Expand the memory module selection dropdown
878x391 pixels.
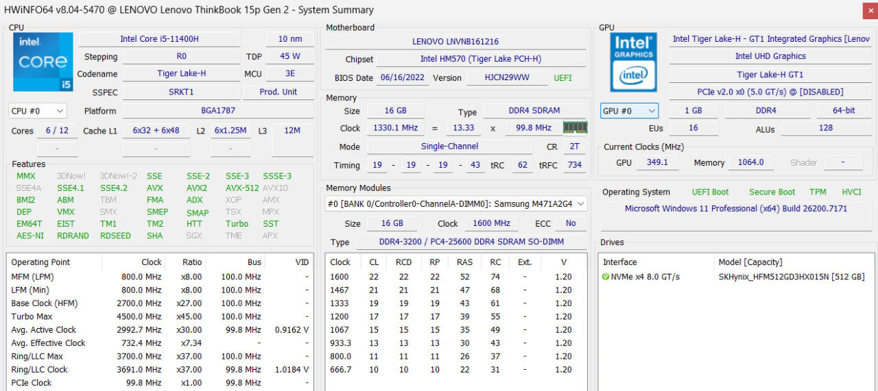(456, 203)
